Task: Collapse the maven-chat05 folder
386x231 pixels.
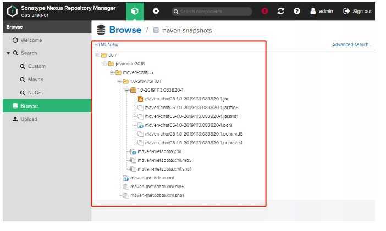Action: (112, 72)
